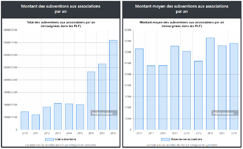
Task: Toggle the 'Moyenne des subventions' legend label
Action: [x=187, y=139]
